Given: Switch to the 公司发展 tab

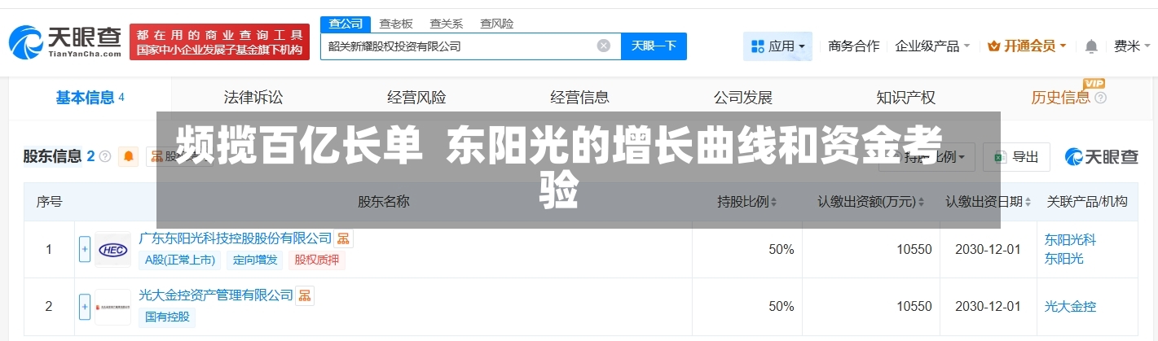Looking at the screenshot, I should [x=742, y=98].
